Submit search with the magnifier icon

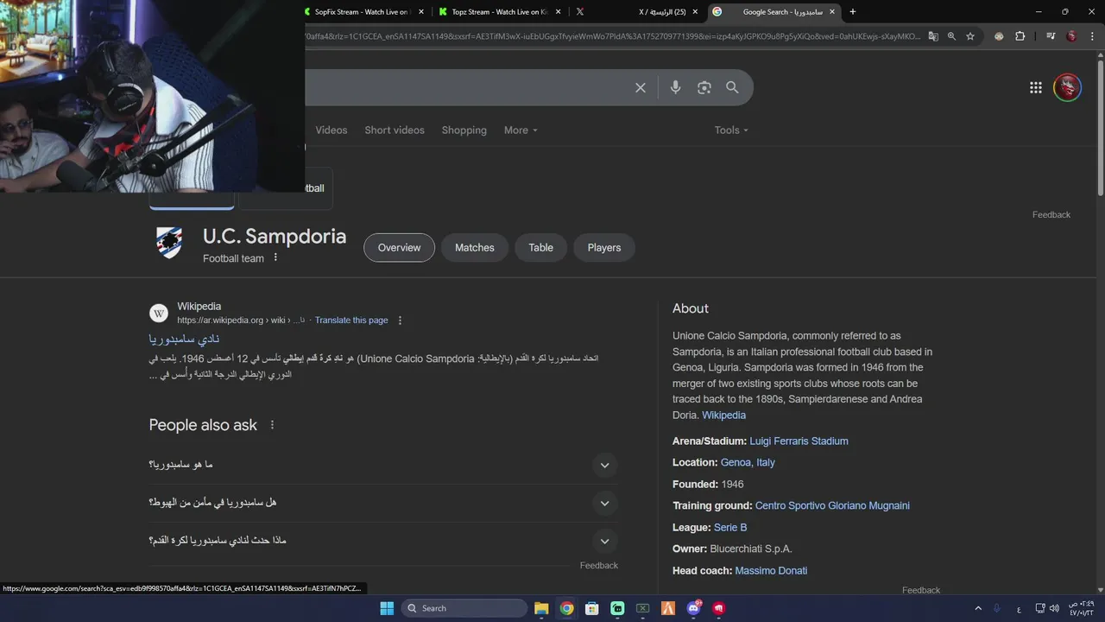pyautogui.click(x=732, y=87)
